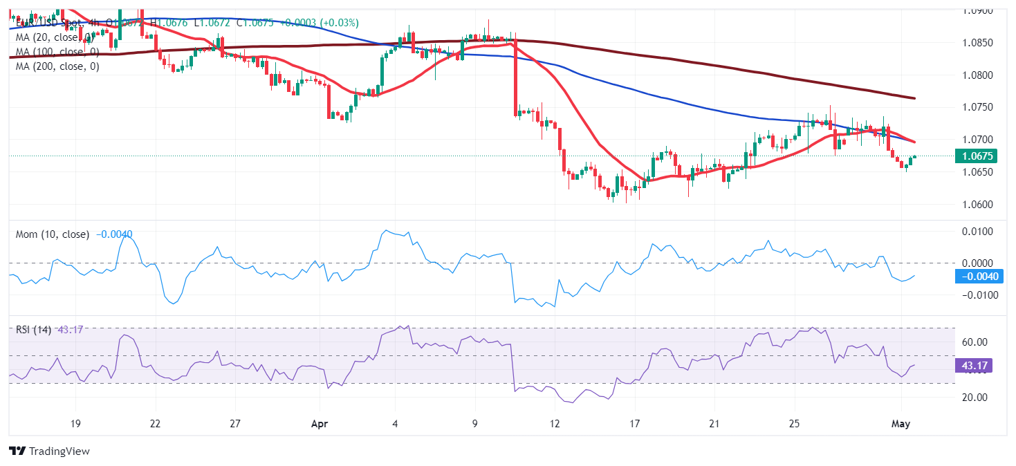Screen dimensions: 1016x466
Task: Click the TradingView logo icon
Action: (16, 451)
